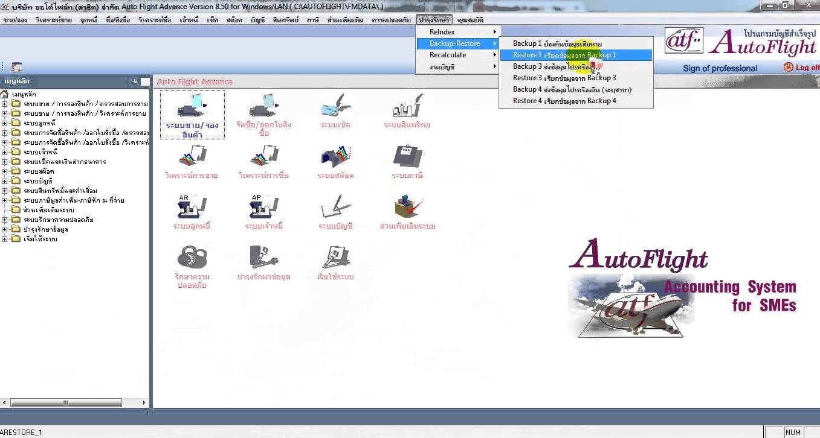820x438 pixels.
Task: Click the Log off link
Action: pyautogui.click(x=807, y=68)
